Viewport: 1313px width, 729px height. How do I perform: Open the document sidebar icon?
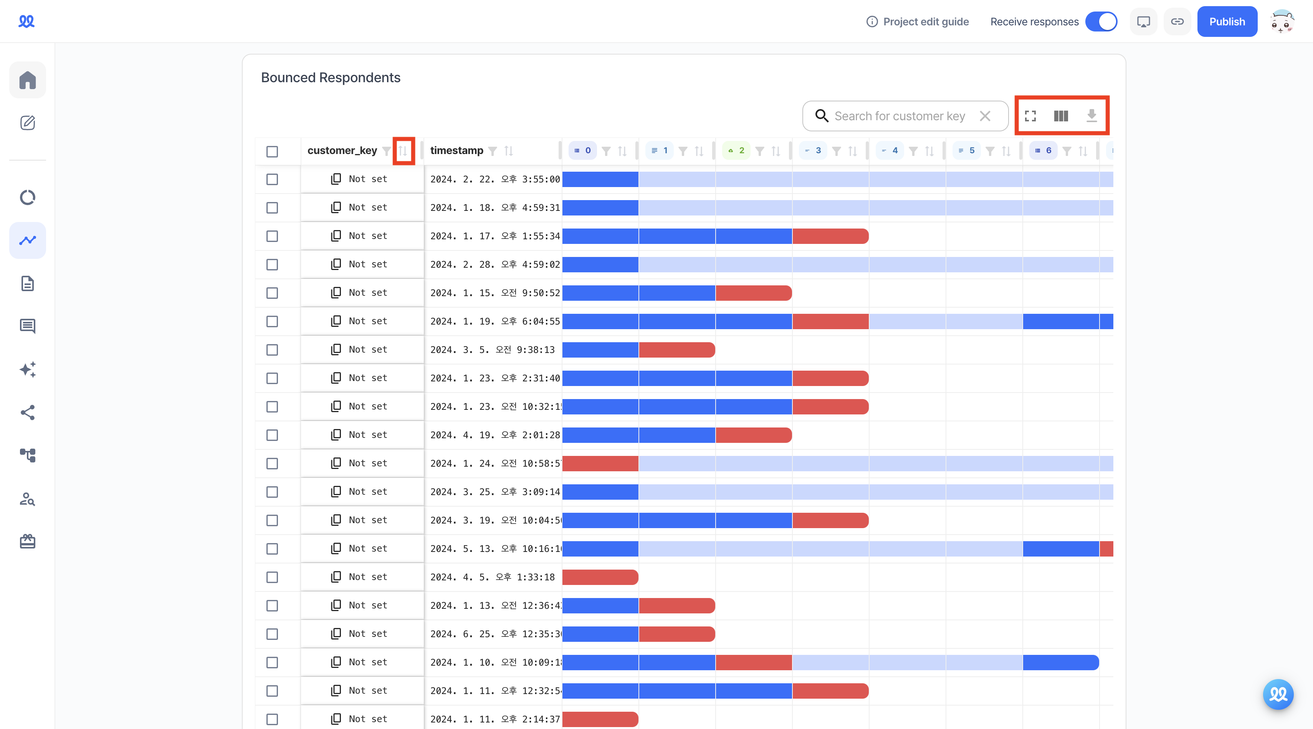point(28,283)
